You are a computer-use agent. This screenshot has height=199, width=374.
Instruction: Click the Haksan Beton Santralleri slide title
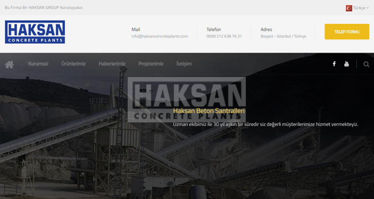pyautogui.click(x=209, y=111)
